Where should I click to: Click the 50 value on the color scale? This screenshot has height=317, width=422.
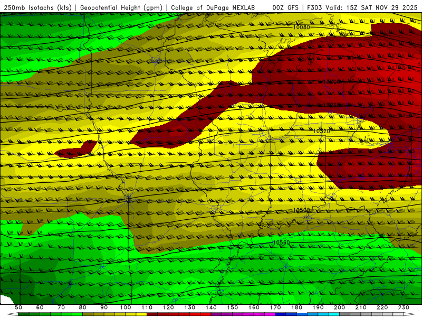pyautogui.click(x=18, y=307)
